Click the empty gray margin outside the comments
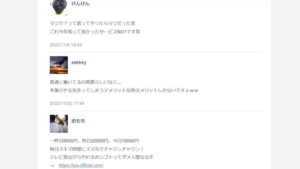 click(19, 84)
